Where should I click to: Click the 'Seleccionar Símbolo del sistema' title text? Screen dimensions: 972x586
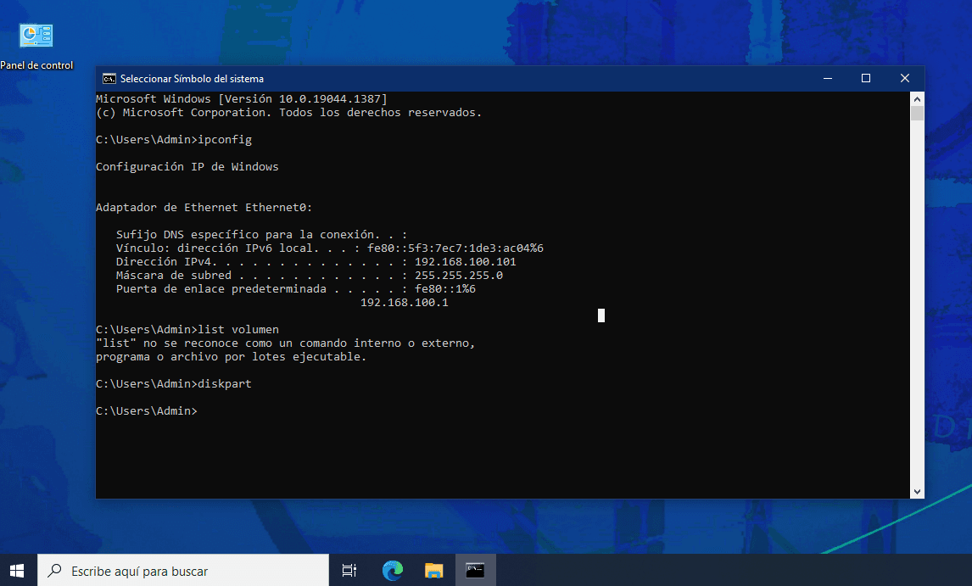[x=192, y=79]
